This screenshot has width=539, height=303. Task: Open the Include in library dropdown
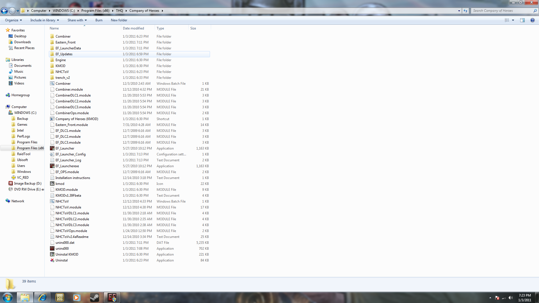[45, 20]
